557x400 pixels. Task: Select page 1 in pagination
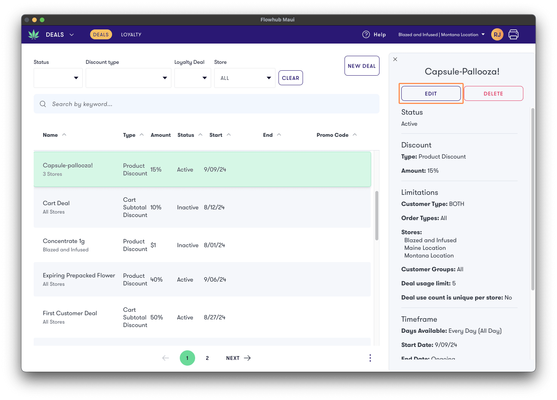(187, 358)
